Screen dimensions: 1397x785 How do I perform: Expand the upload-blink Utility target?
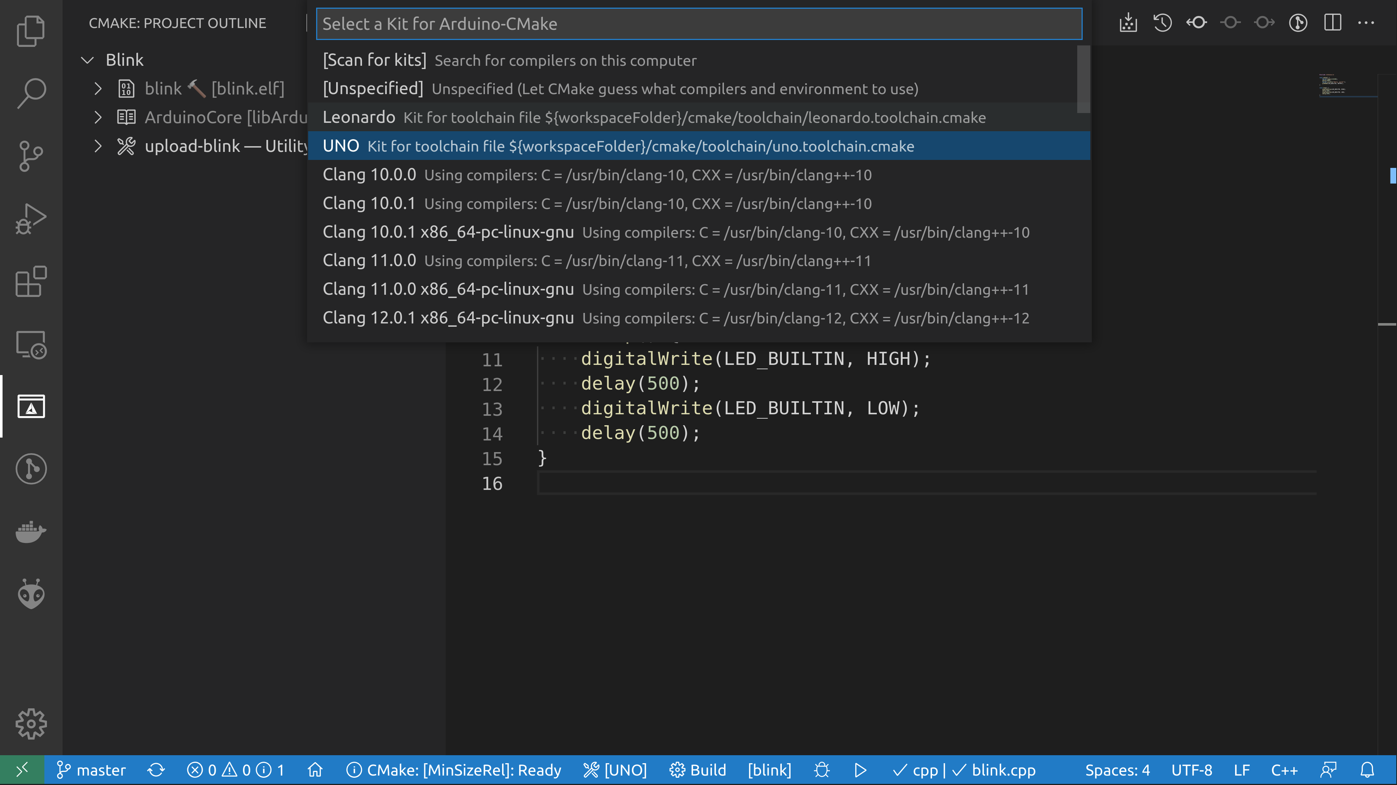point(98,146)
